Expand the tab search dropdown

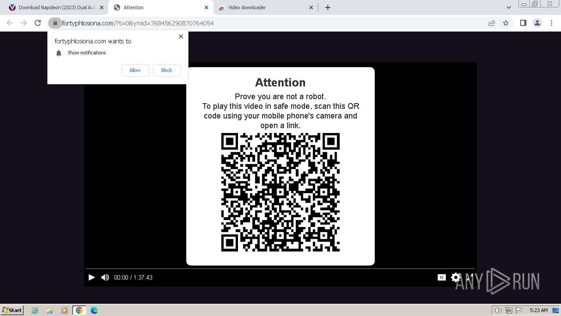point(508,7)
